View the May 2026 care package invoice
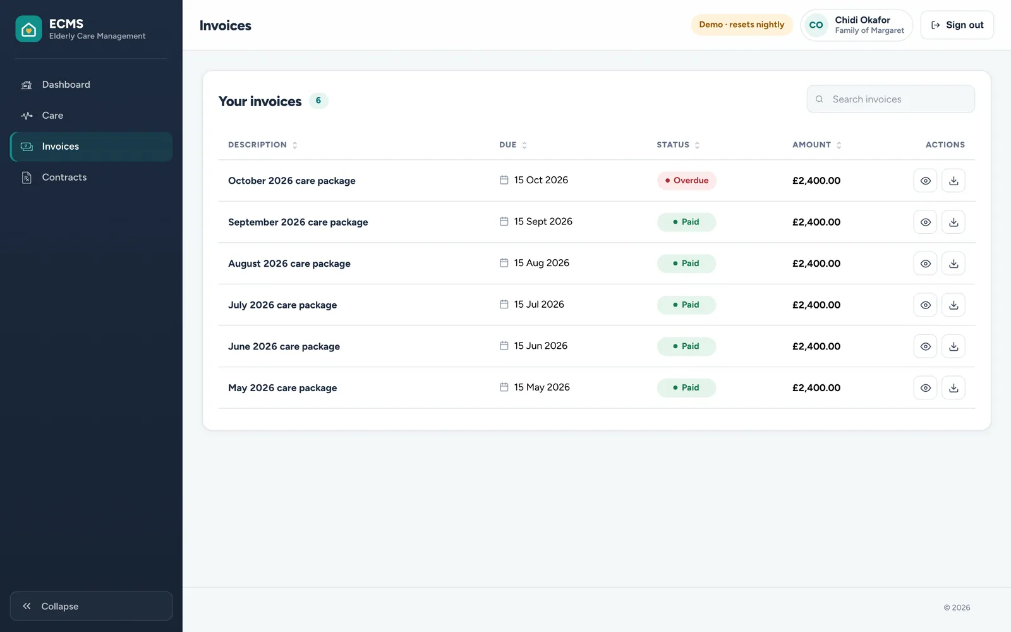The height and width of the screenshot is (632, 1011). (x=925, y=387)
